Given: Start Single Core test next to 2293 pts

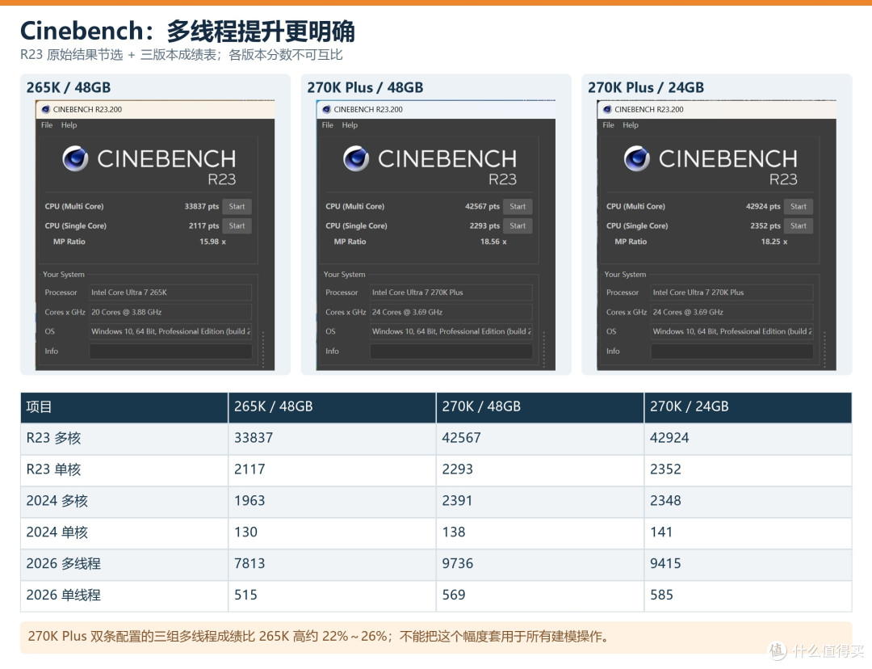Looking at the screenshot, I should click(x=518, y=226).
